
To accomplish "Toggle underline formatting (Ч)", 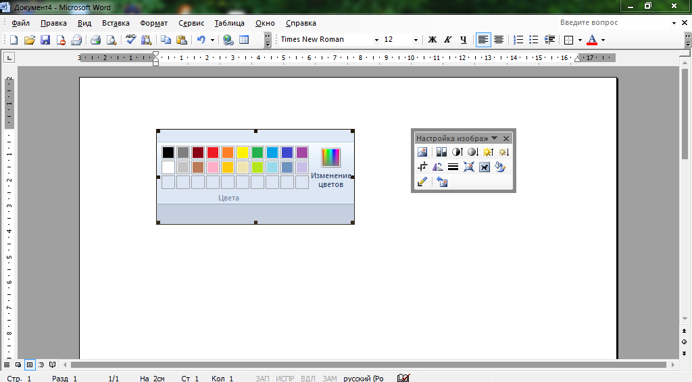I will pyautogui.click(x=463, y=40).
